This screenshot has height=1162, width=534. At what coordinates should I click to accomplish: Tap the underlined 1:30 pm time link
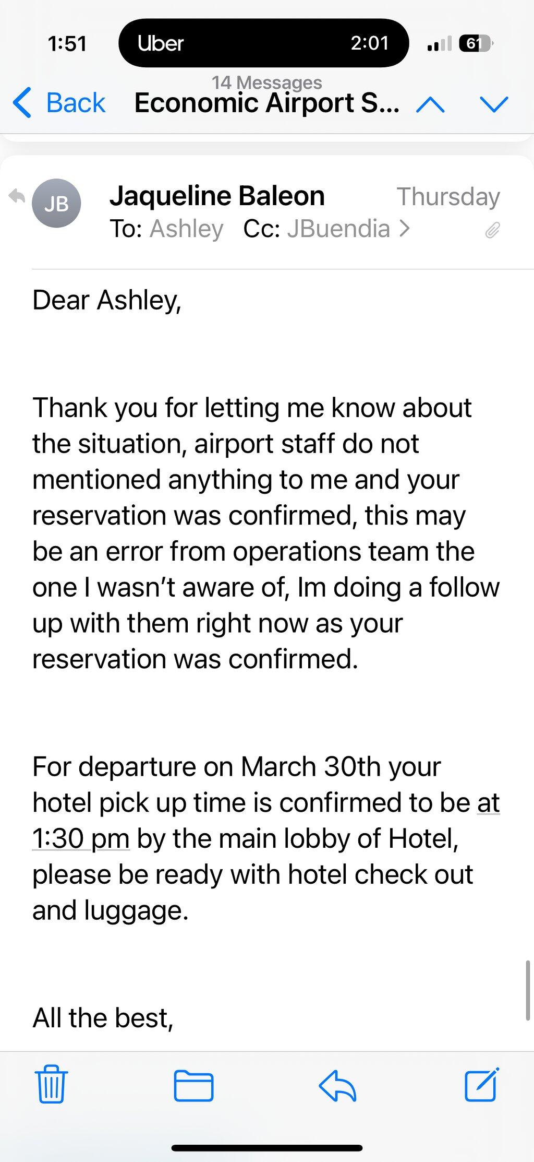(x=80, y=838)
